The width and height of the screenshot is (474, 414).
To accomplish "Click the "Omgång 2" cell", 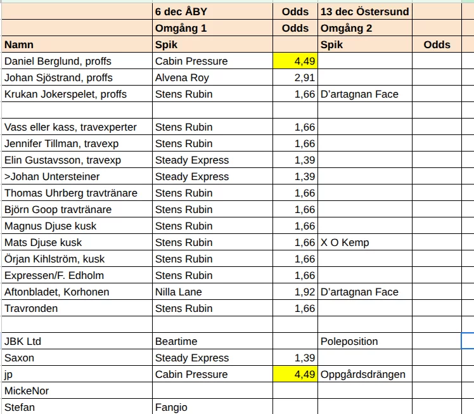I will click(346, 28).
